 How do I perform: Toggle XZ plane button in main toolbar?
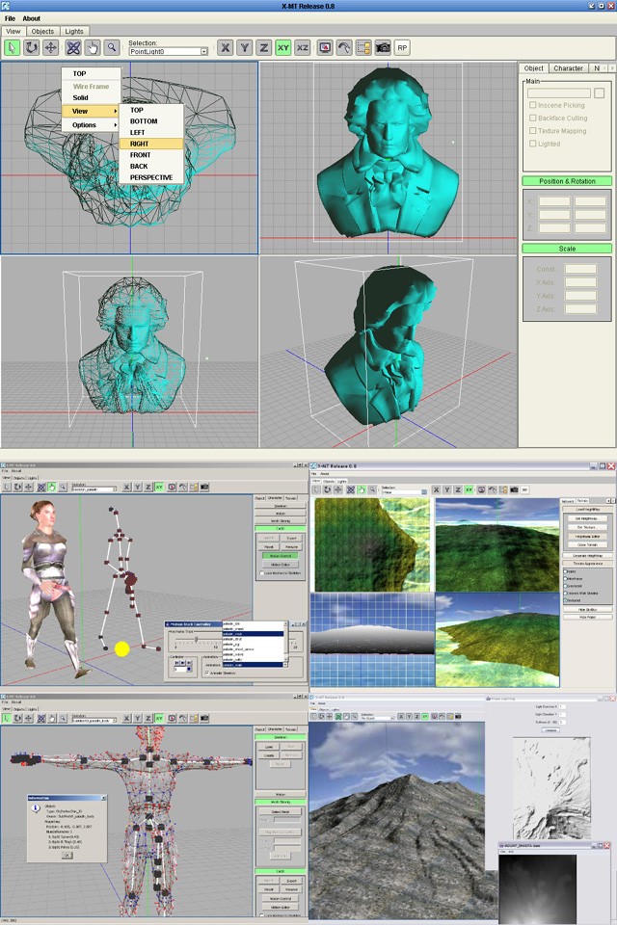[x=303, y=48]
